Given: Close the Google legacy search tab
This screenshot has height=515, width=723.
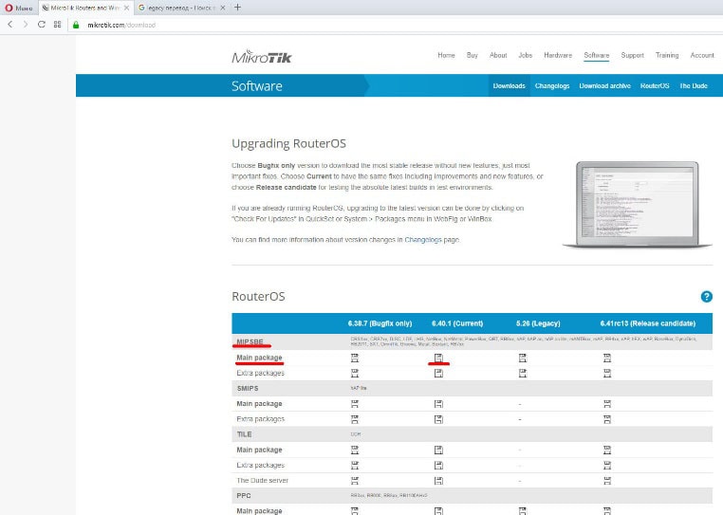Looking at the screenshot, I should 223,8.
